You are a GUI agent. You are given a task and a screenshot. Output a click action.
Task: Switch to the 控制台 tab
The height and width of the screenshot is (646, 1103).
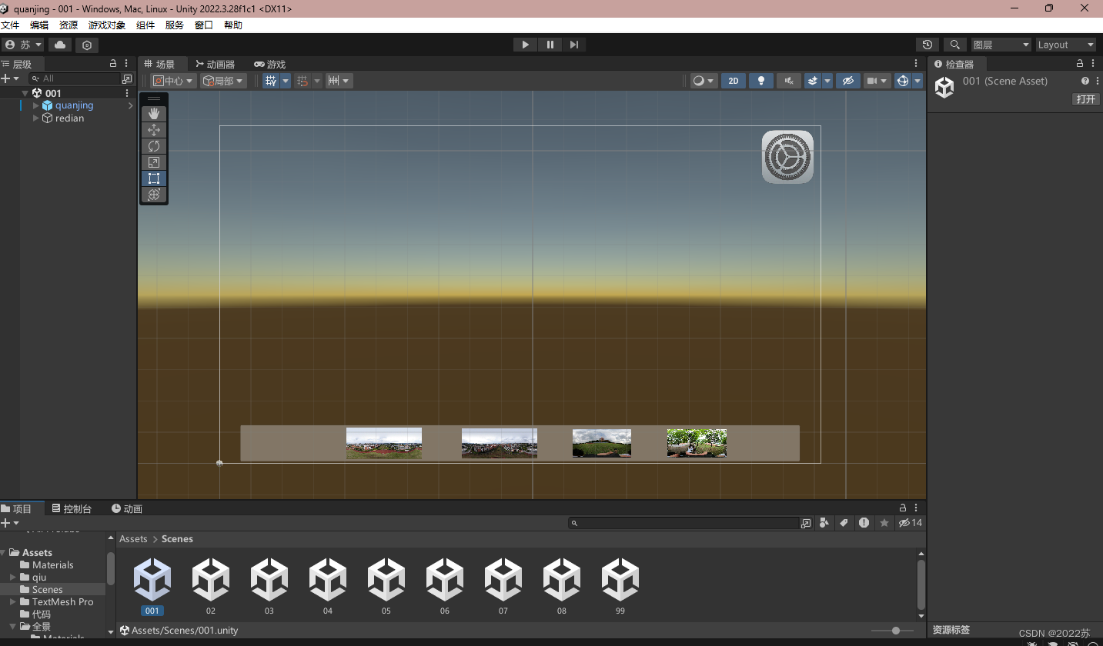pyautogui.click(x=72, y=509)
